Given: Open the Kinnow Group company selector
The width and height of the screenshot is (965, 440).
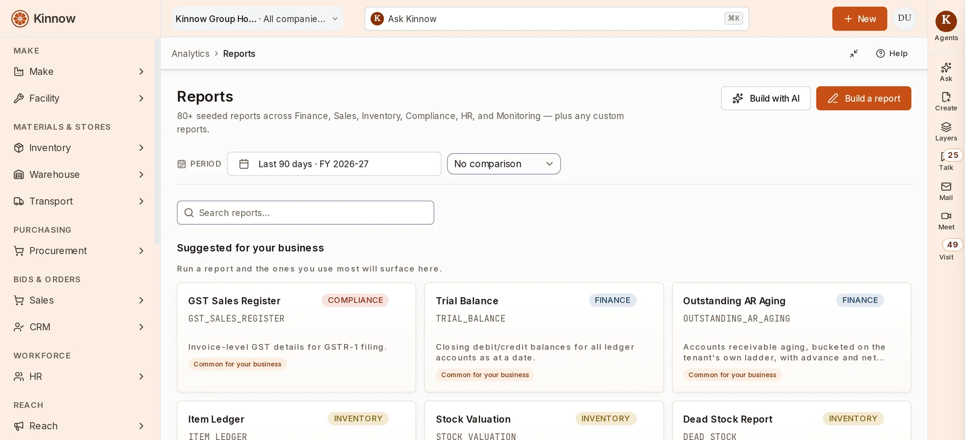Looking at the screenshot, I should 257,19.
